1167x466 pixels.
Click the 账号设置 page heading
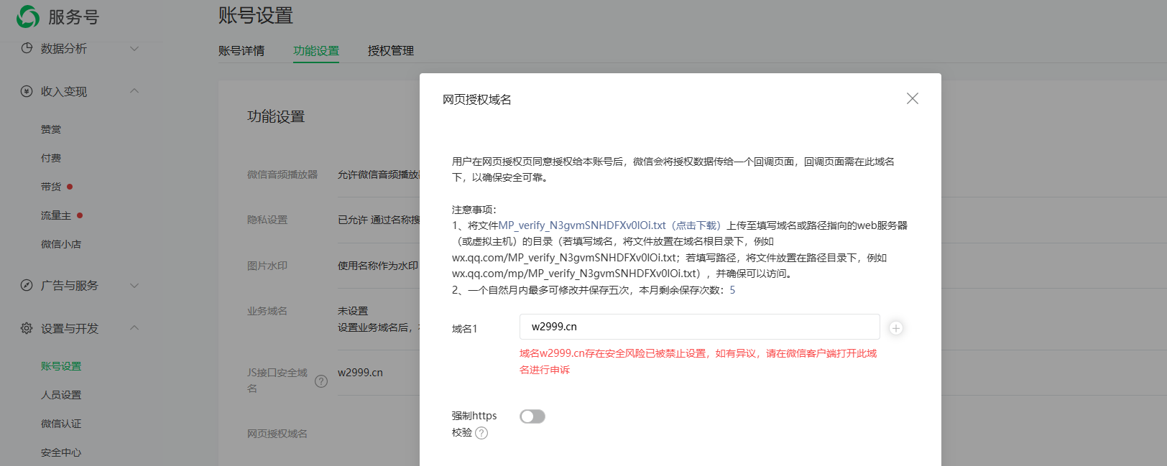click(x=256, y=15)
